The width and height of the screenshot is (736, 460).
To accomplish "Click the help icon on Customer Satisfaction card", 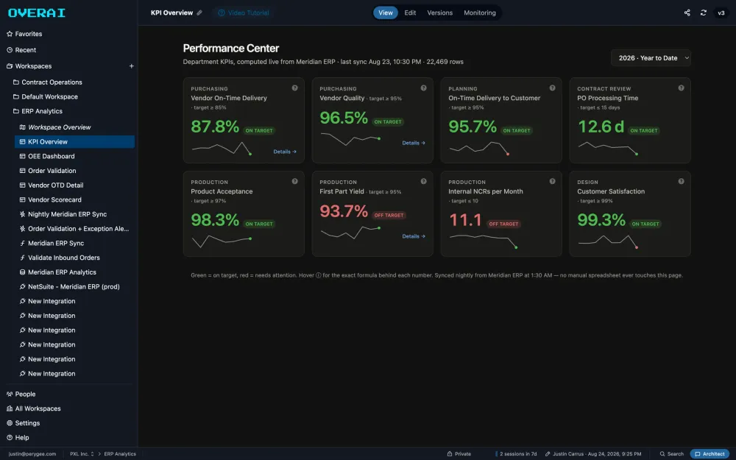I will pos(681,181).
